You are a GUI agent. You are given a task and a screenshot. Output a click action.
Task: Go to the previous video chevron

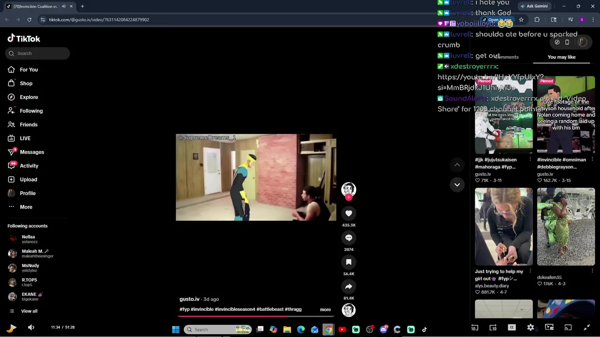457,165
